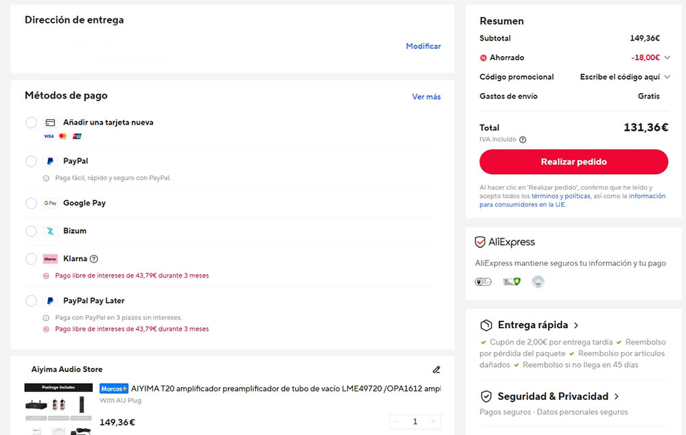Click the Visa logo icon

[x=49, y=136]
